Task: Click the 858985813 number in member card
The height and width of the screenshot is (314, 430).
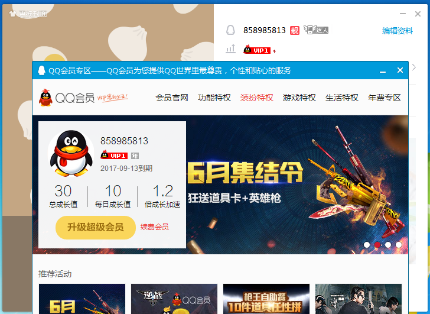Action: [124, 141]
